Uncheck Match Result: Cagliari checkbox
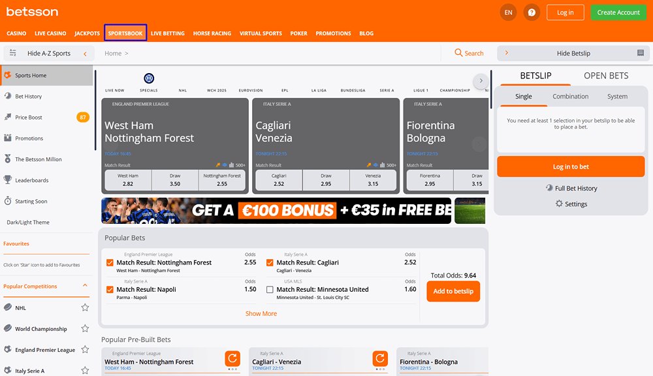This screenshot has width=653, height=376. [270, 262]
